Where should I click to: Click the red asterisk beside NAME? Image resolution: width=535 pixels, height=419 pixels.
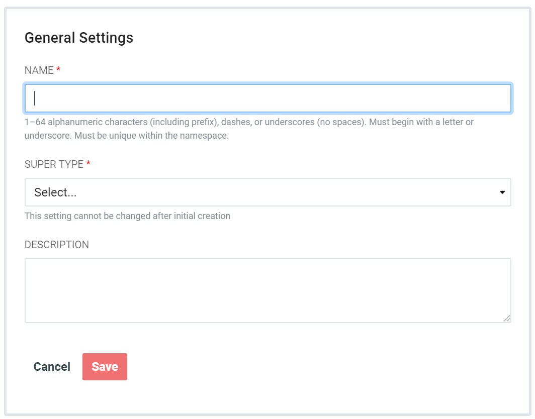click(58, 70)
